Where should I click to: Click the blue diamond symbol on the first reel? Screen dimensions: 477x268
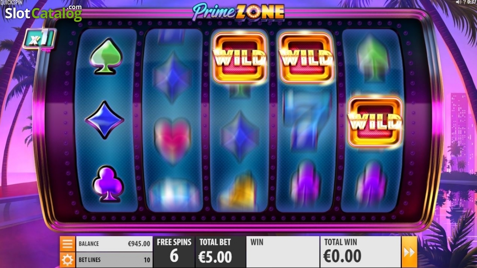click(105, 120)
